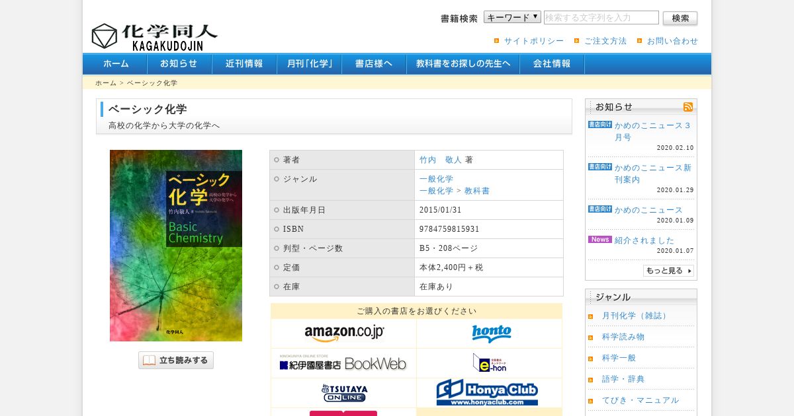
Task: Open the 語学・辞典 genre link
Action: tap(623, 379)
